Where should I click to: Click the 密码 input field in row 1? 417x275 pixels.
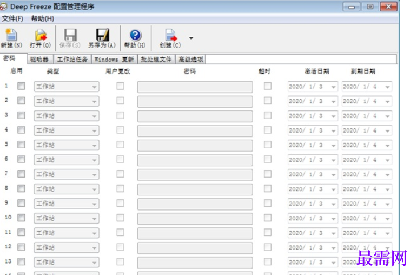click(x=195, y=87)
